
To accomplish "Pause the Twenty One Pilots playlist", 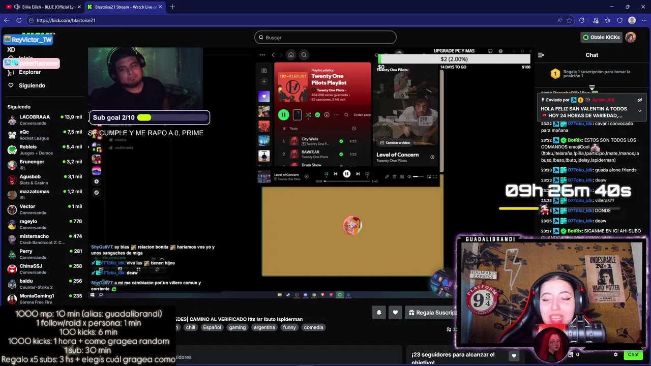I will click(x=283, y=115).
